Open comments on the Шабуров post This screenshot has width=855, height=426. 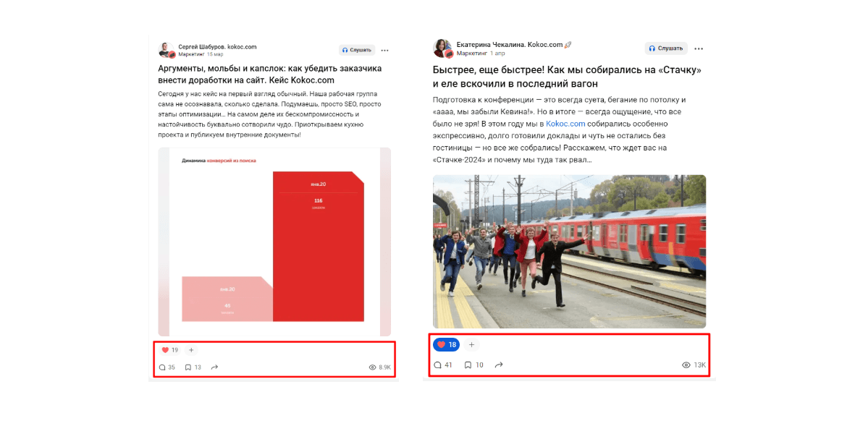pyautogui.click(x=167, y=367)
